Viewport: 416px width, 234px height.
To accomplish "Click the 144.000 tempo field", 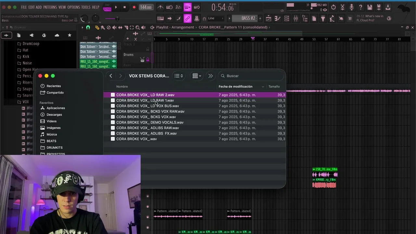I will (x=146, y=7).
